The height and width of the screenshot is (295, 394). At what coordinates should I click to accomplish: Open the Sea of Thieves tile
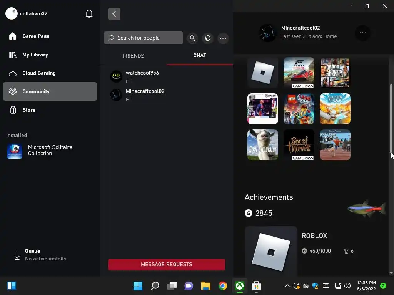tap(299, 145)
